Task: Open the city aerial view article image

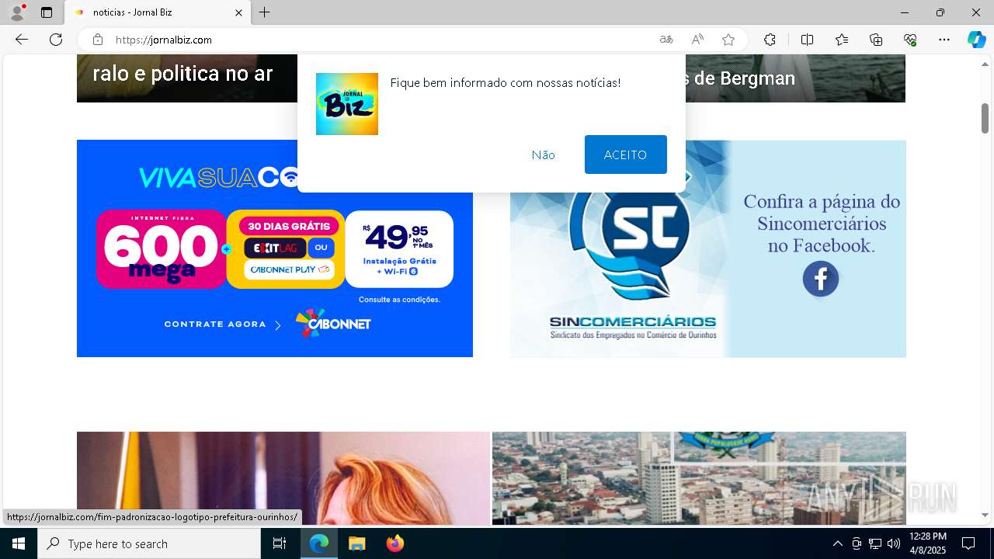Action: [x=699, y=478]
